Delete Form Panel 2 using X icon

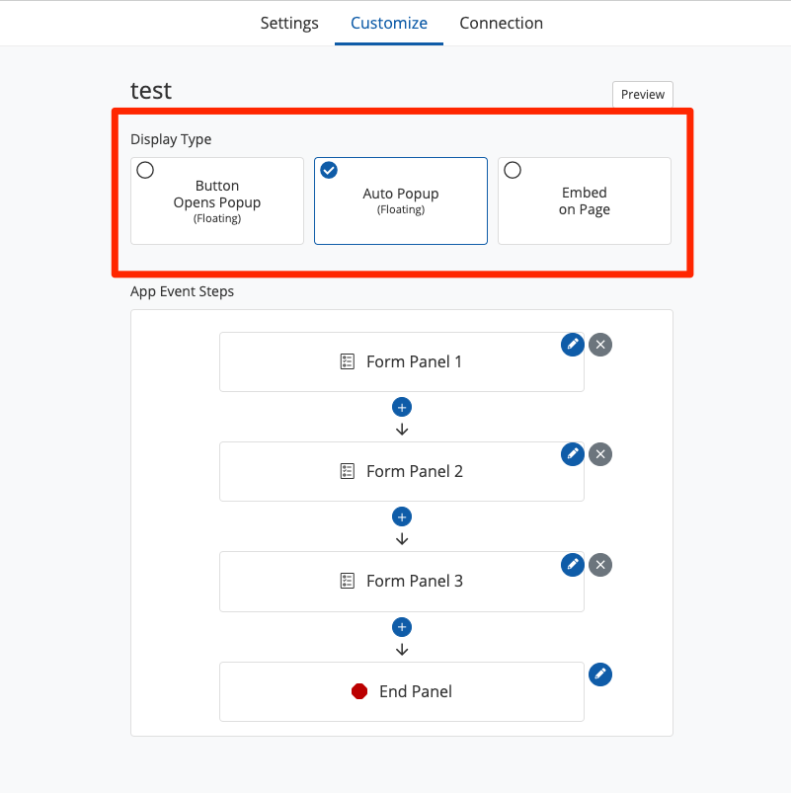pyautogui.click(x=600, y=454)
